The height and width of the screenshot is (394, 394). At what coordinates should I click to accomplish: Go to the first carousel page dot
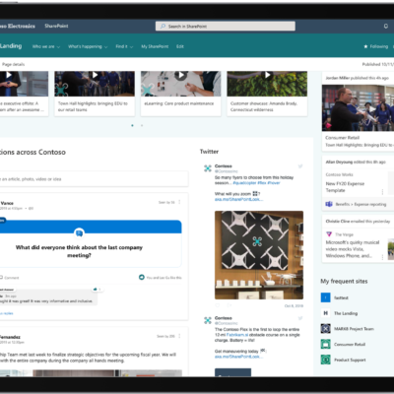(132, 125)
